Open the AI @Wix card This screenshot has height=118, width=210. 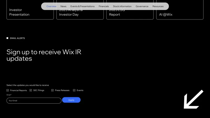coord(180,10)
